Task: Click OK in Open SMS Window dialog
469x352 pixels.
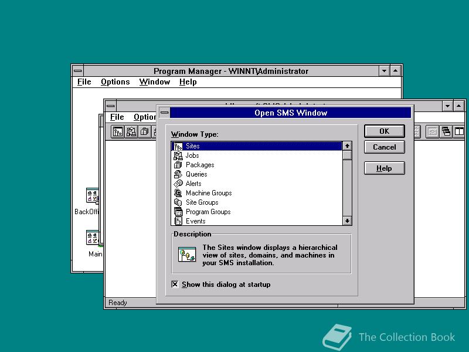Action: point(385,131)
